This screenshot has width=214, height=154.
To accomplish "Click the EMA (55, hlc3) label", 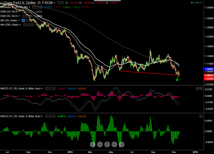I will coord(9,16).
